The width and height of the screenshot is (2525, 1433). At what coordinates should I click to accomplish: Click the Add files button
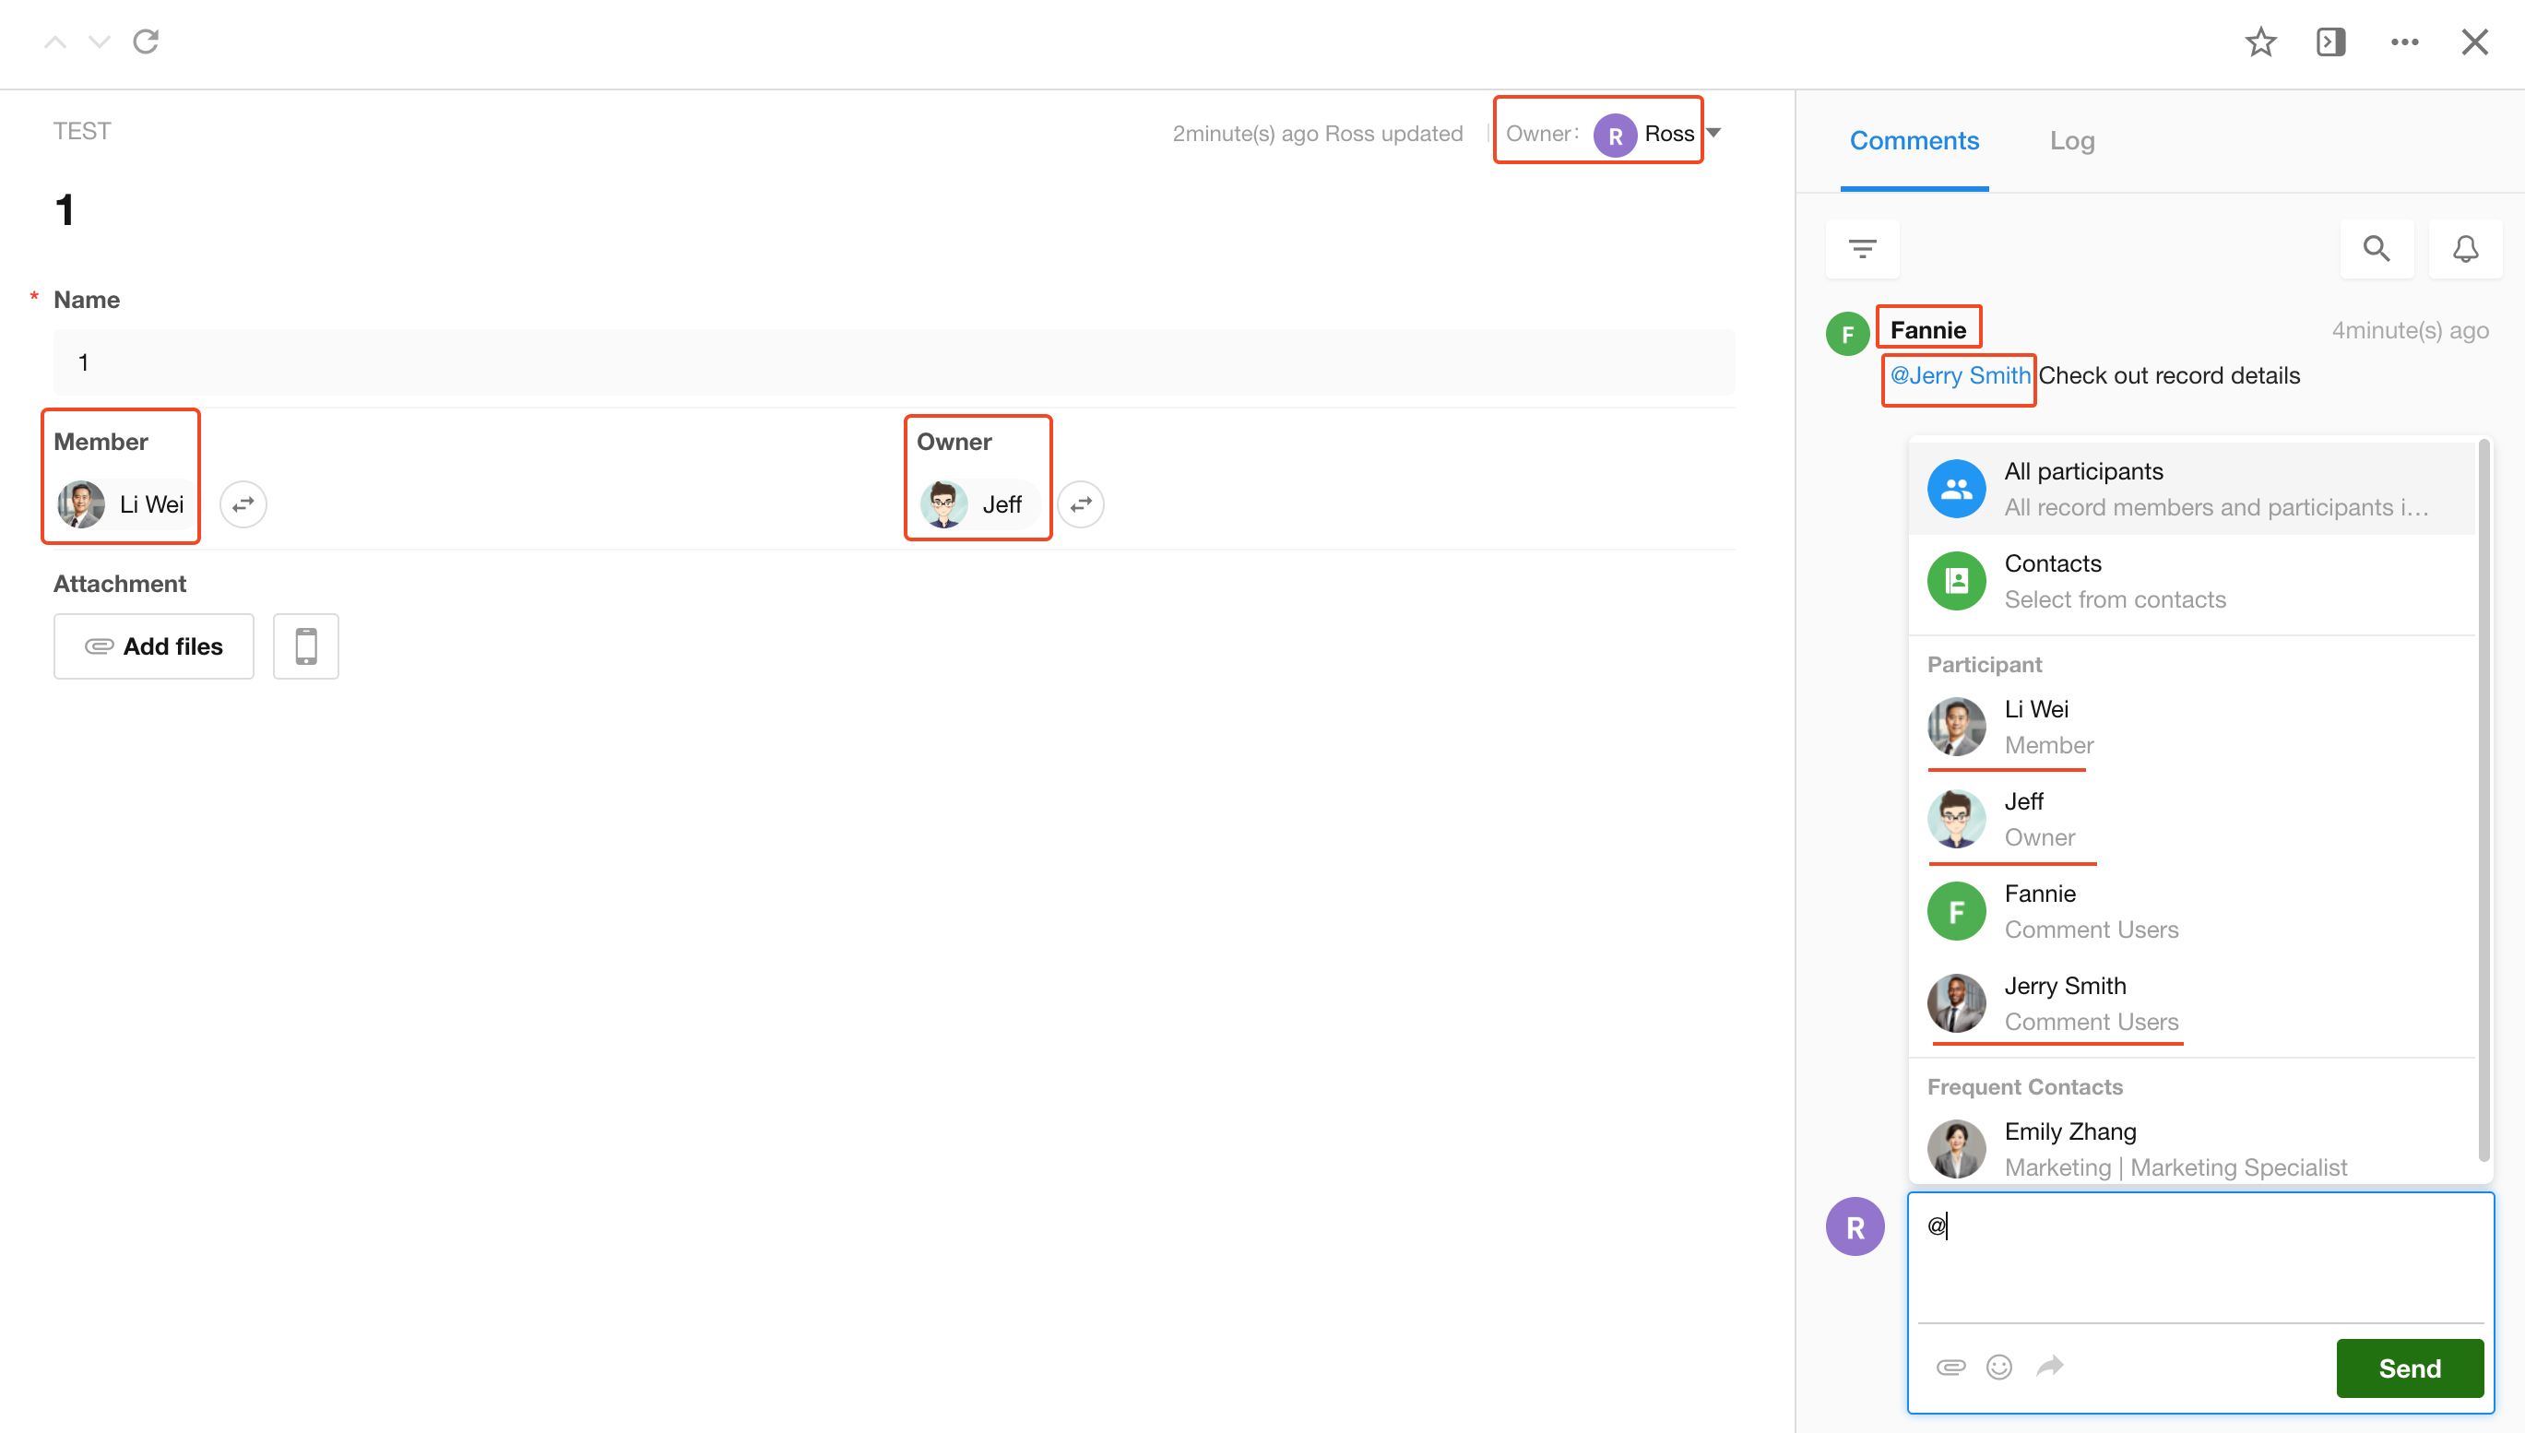pos(153,646)
